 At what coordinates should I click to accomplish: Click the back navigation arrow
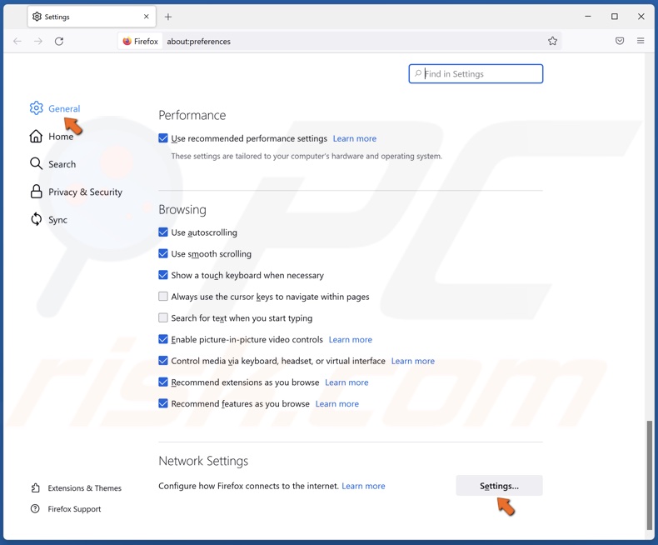pos(17,41)
